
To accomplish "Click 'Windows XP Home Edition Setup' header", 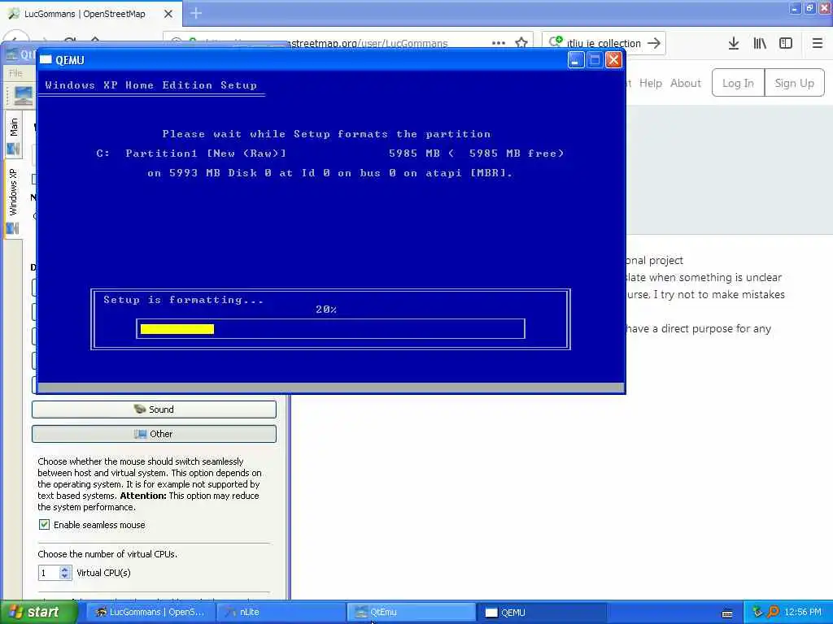I will pos(150,84).
